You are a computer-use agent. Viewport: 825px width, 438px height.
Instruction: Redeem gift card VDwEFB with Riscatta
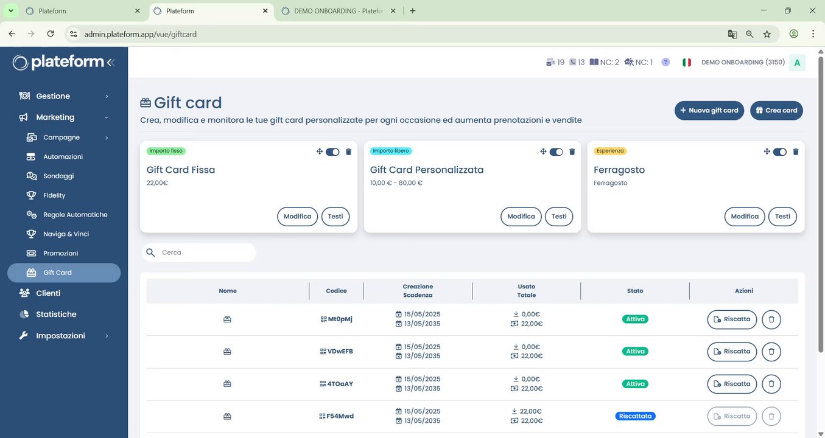coord(732,352)
